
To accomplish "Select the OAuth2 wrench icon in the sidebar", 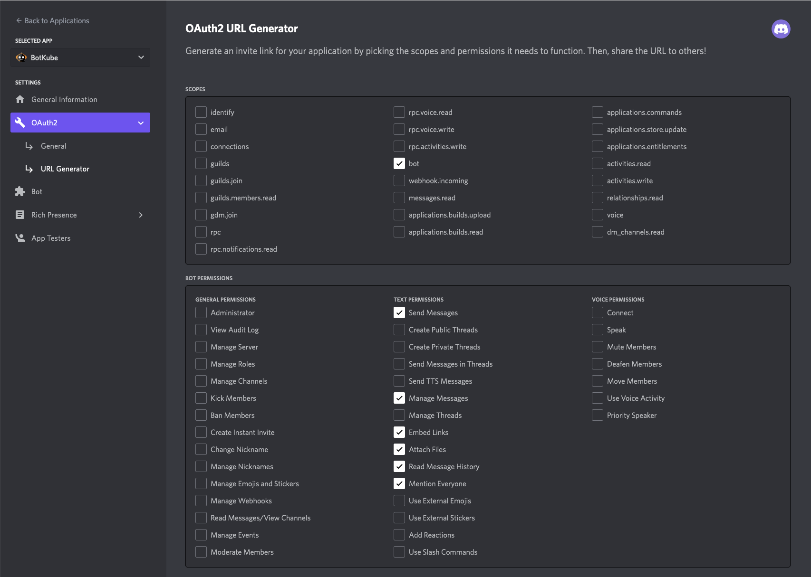I will click(20, 123).
